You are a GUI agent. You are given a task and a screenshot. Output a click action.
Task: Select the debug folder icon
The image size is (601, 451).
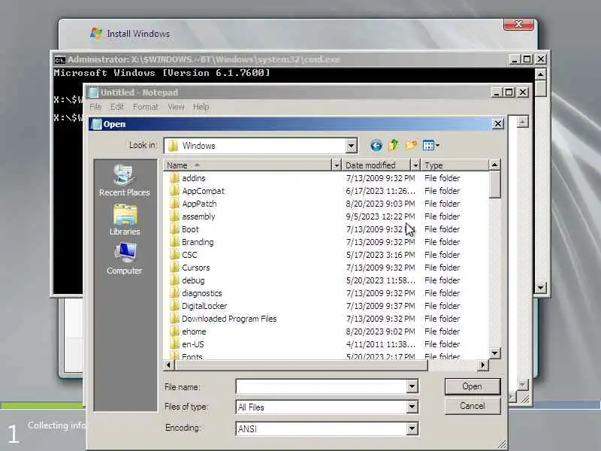pyautogui.click(x=174, y=280)
